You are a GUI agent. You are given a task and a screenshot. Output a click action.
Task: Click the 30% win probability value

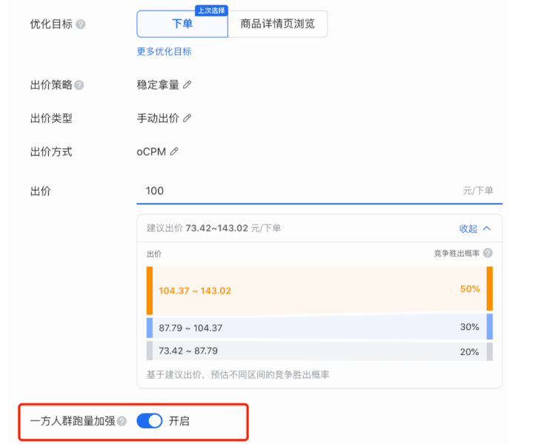[x=470, y=327]
